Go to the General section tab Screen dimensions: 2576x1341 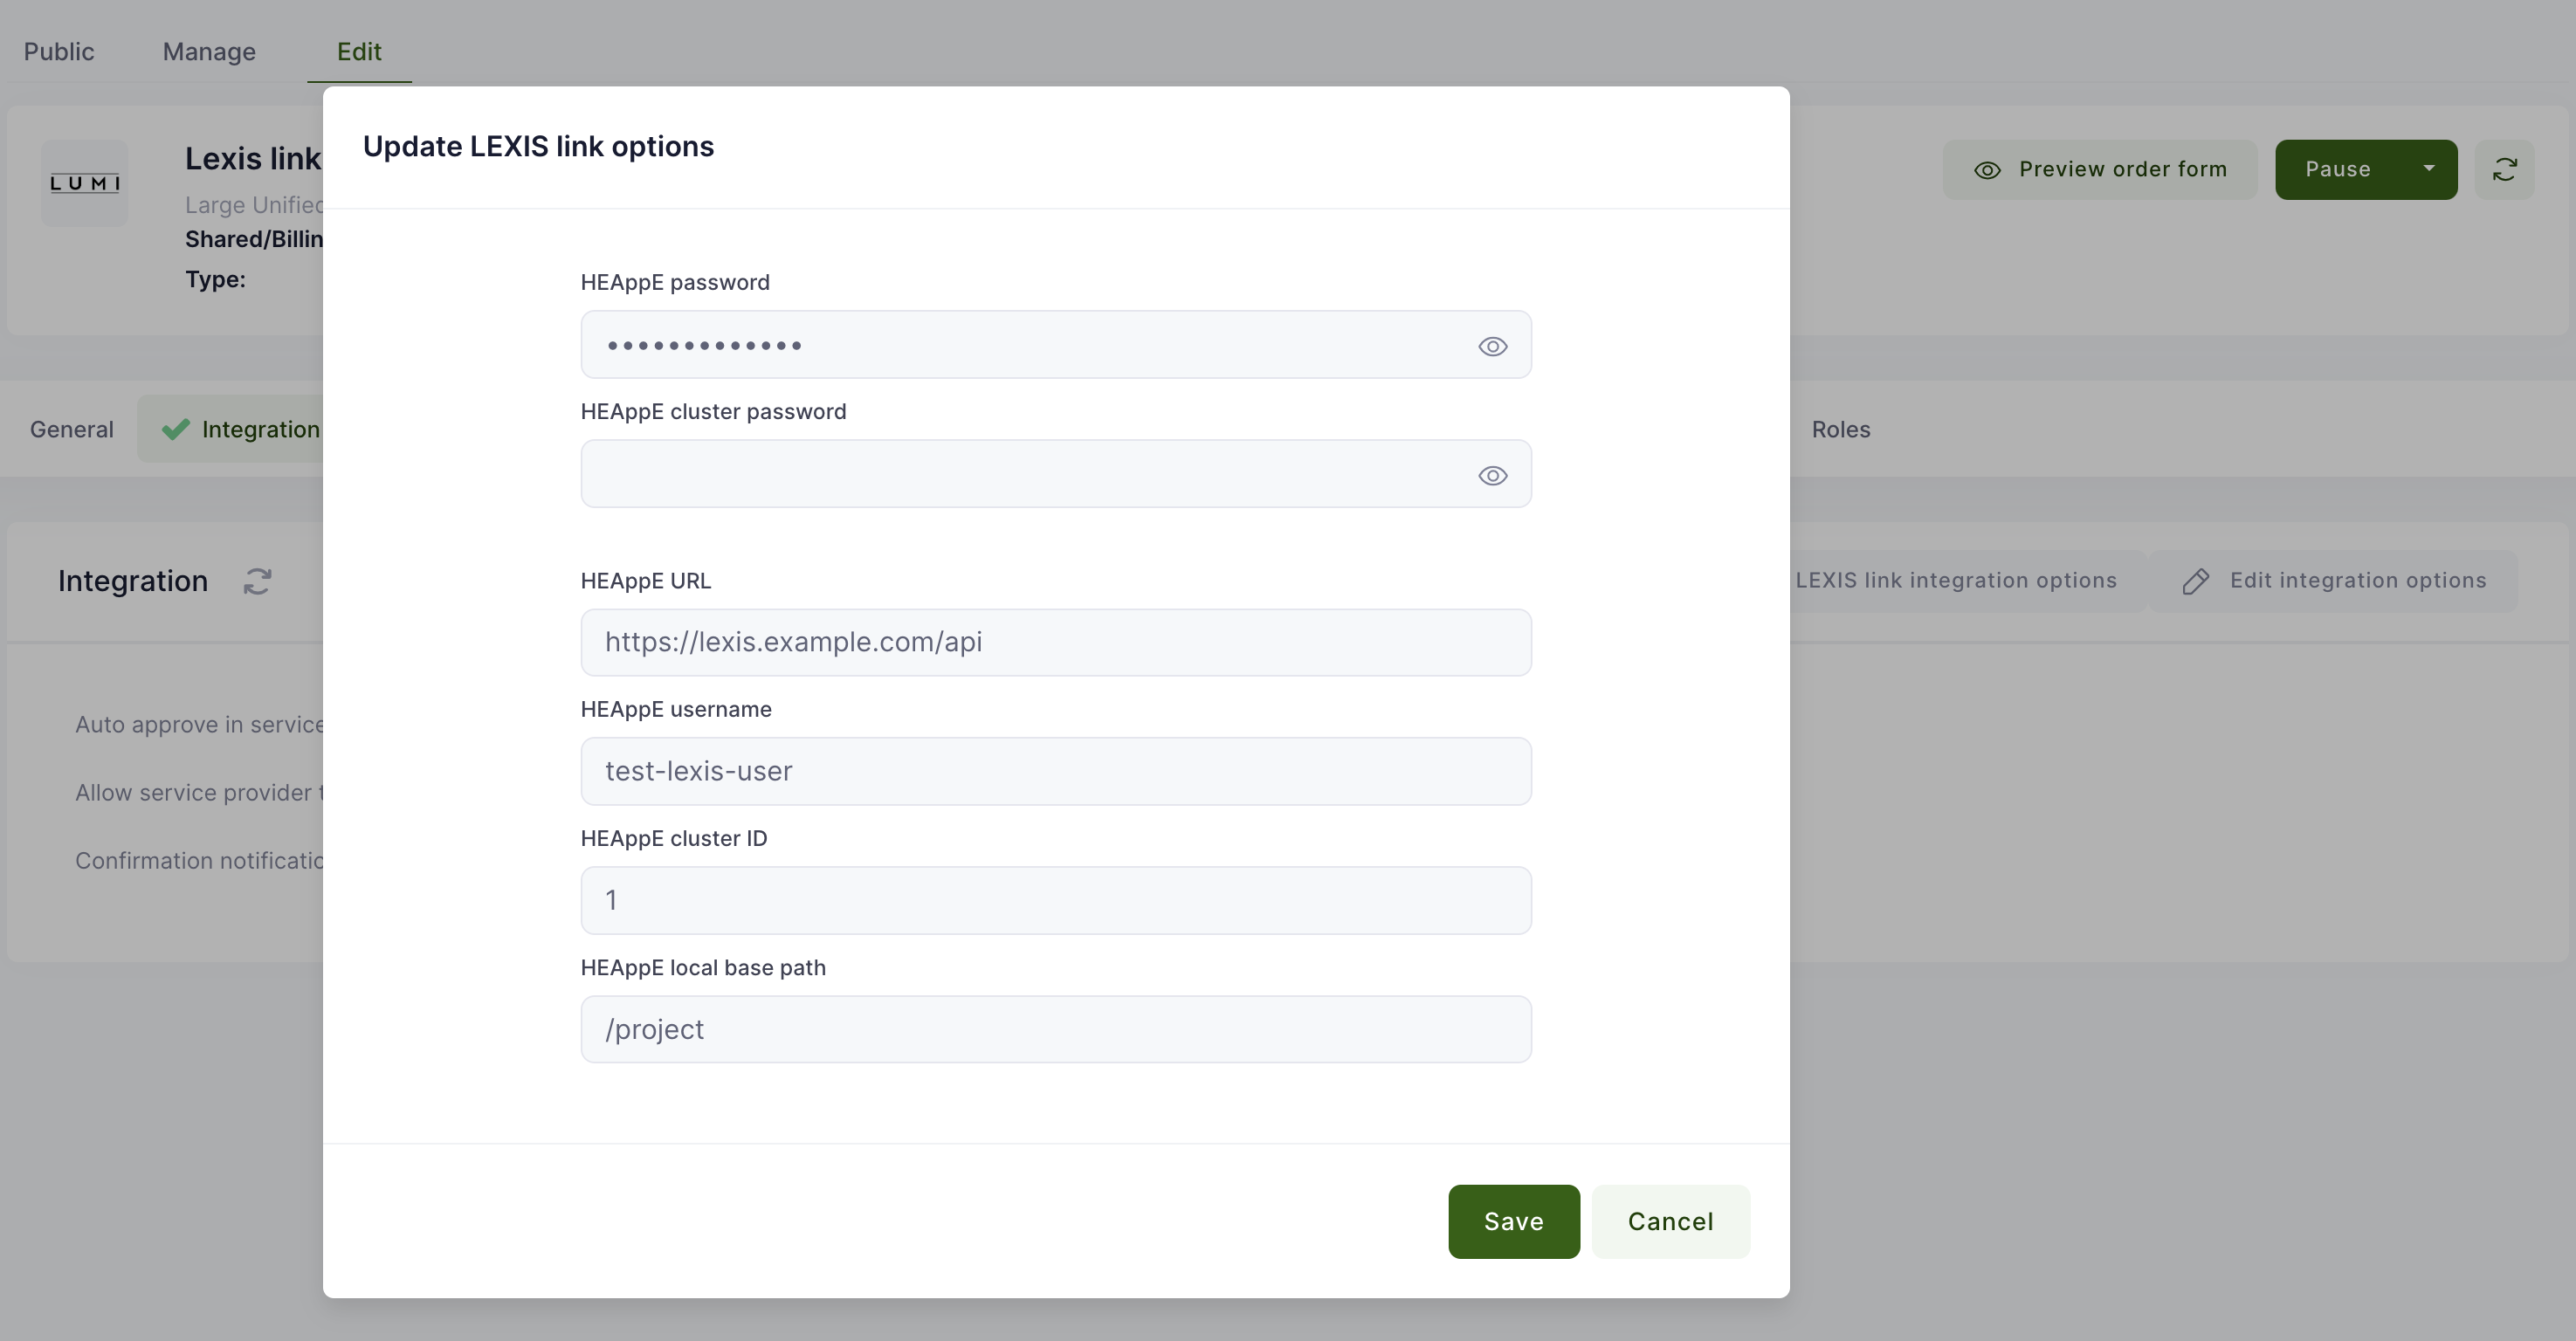72,429
